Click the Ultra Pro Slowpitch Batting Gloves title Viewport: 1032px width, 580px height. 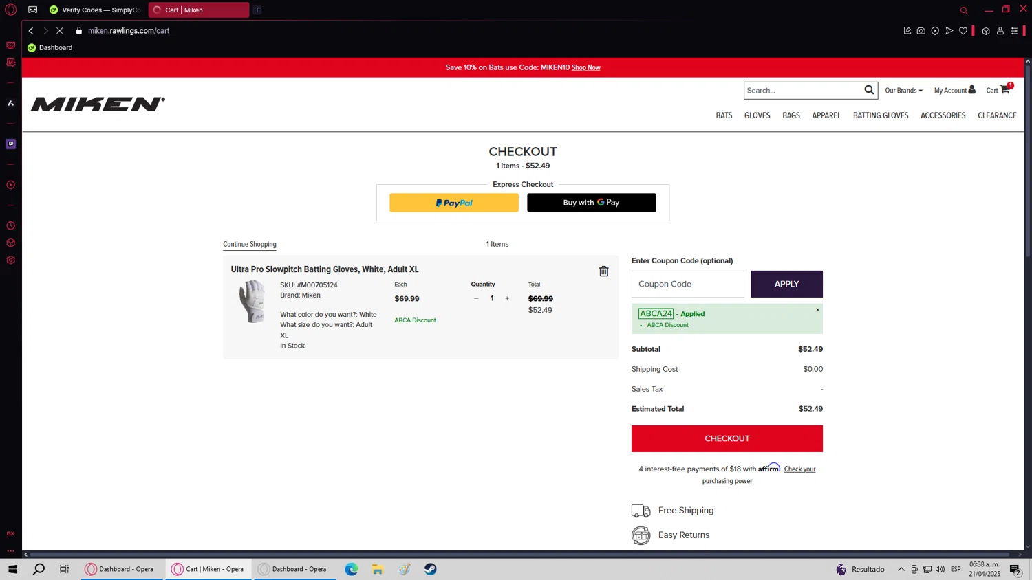pos(325,269)
